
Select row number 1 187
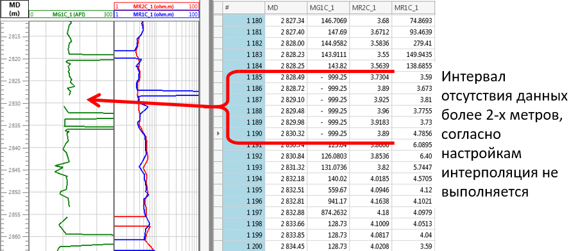244,99
